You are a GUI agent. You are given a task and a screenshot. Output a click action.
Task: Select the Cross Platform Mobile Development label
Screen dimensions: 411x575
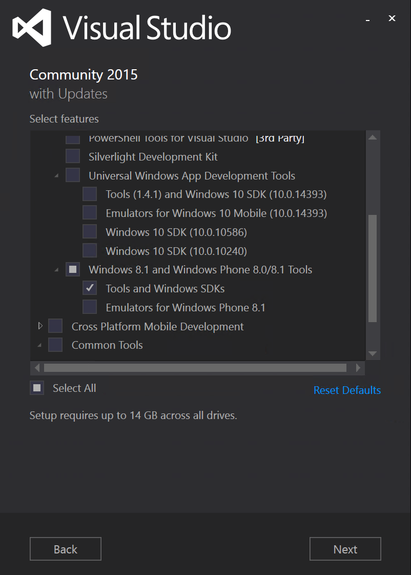[x=157, y=327]
